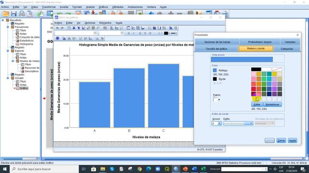Save the output document via floppy icon
The image size is (309, 173).
coord(14,13)
